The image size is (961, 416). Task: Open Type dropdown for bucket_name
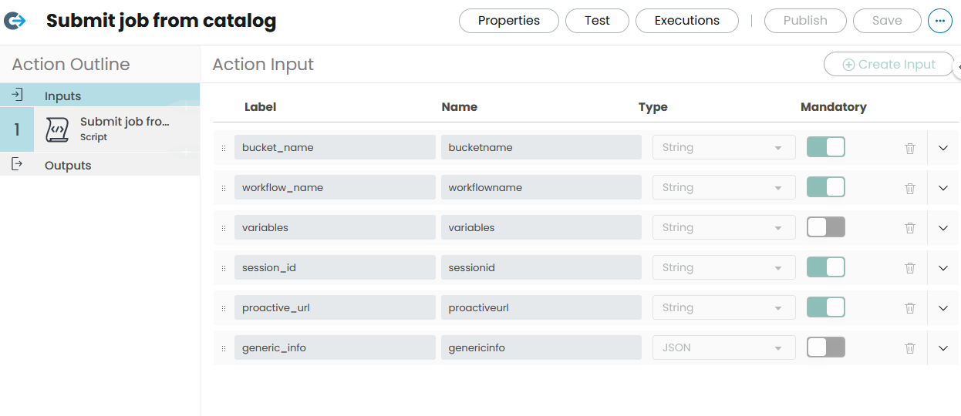tap(723, 147)
